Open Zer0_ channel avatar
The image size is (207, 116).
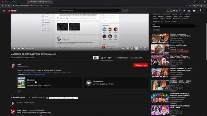tap(13, 65)
